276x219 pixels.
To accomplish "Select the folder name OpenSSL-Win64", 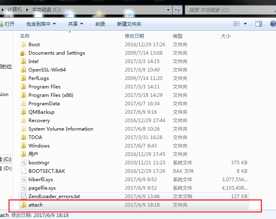I will point(47,70).
